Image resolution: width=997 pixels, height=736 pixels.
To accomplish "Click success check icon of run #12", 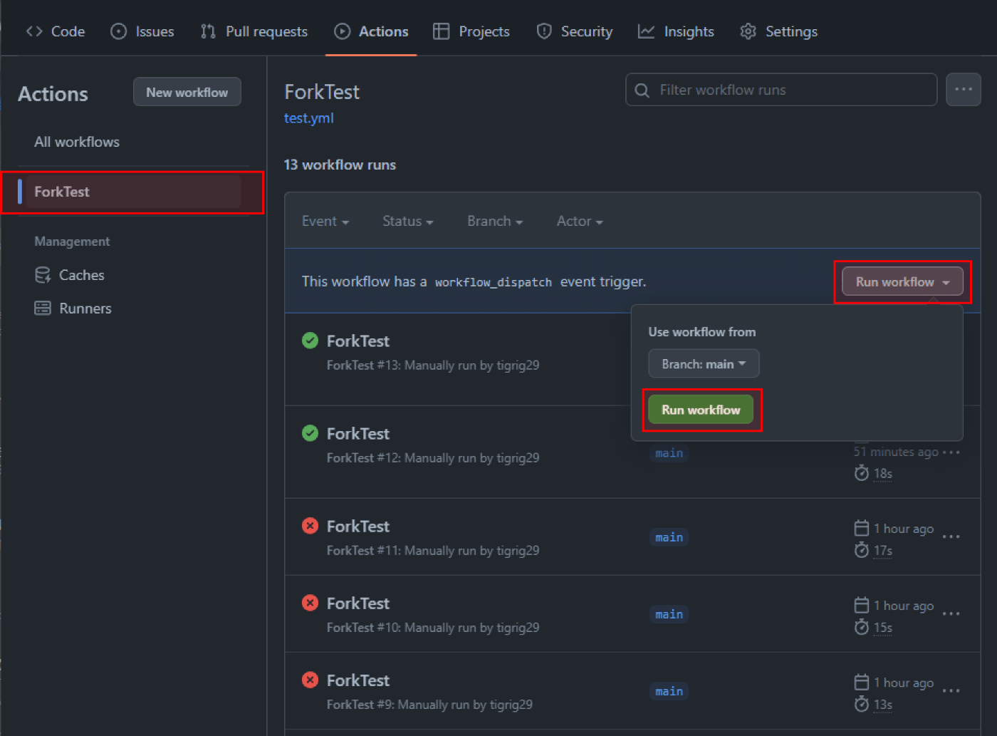I will point(310,433).
